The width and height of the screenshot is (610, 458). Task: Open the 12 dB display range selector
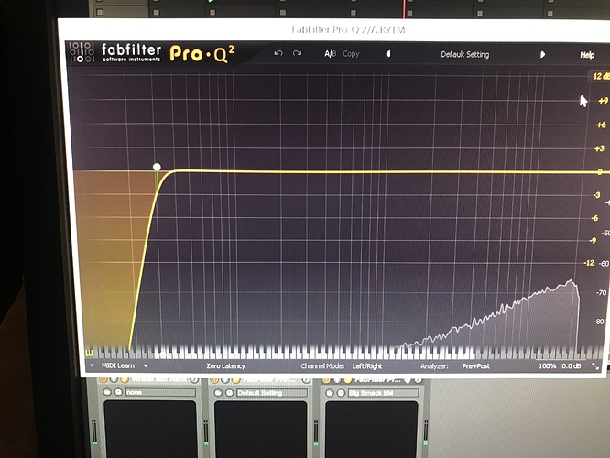click(600, 76)
